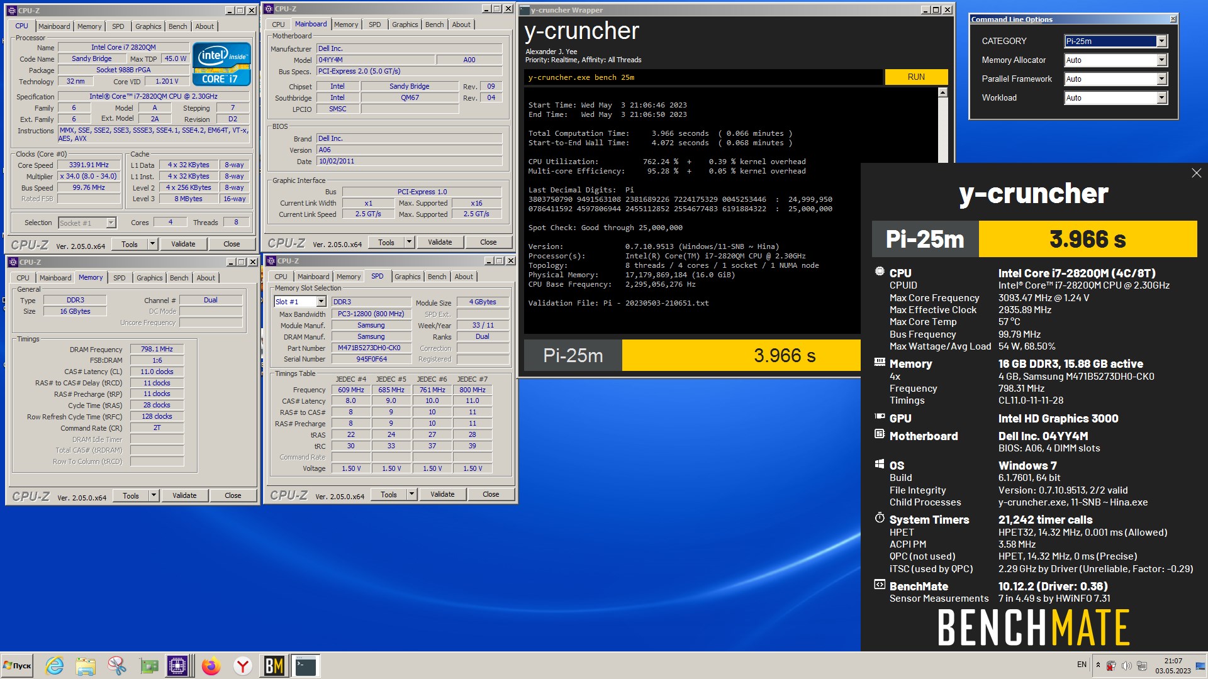The height and width of the screenshot is (679, 1208).
Task: Click the Pi-25m label in BenchMate panel
Action: [925, 239]
